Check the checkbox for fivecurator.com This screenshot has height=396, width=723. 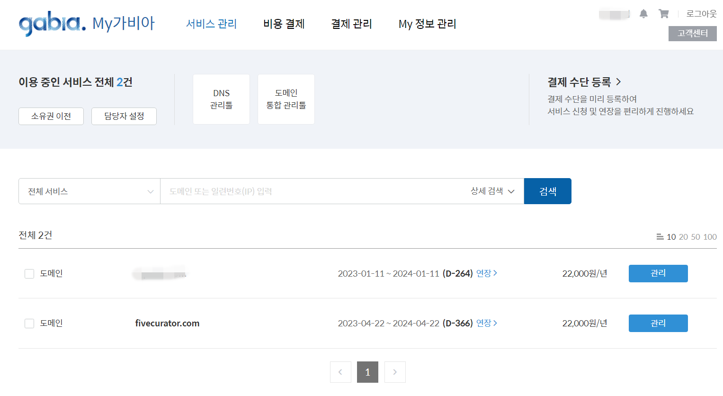pos(29,323)
